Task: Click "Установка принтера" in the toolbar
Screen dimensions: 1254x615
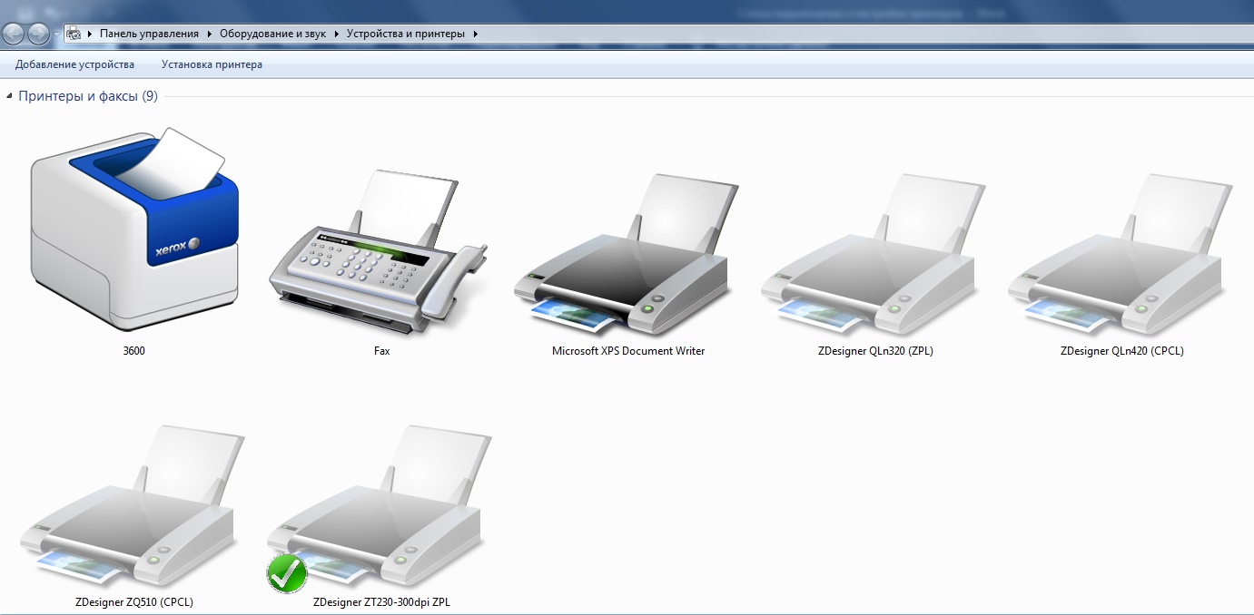Action: [212, 64]
